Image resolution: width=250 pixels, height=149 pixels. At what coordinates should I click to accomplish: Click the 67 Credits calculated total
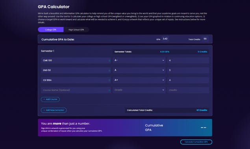[202, 110]
